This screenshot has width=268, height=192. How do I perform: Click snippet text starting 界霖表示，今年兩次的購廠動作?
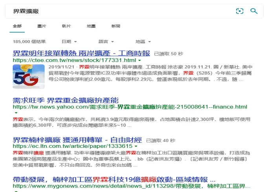point(132,122)
